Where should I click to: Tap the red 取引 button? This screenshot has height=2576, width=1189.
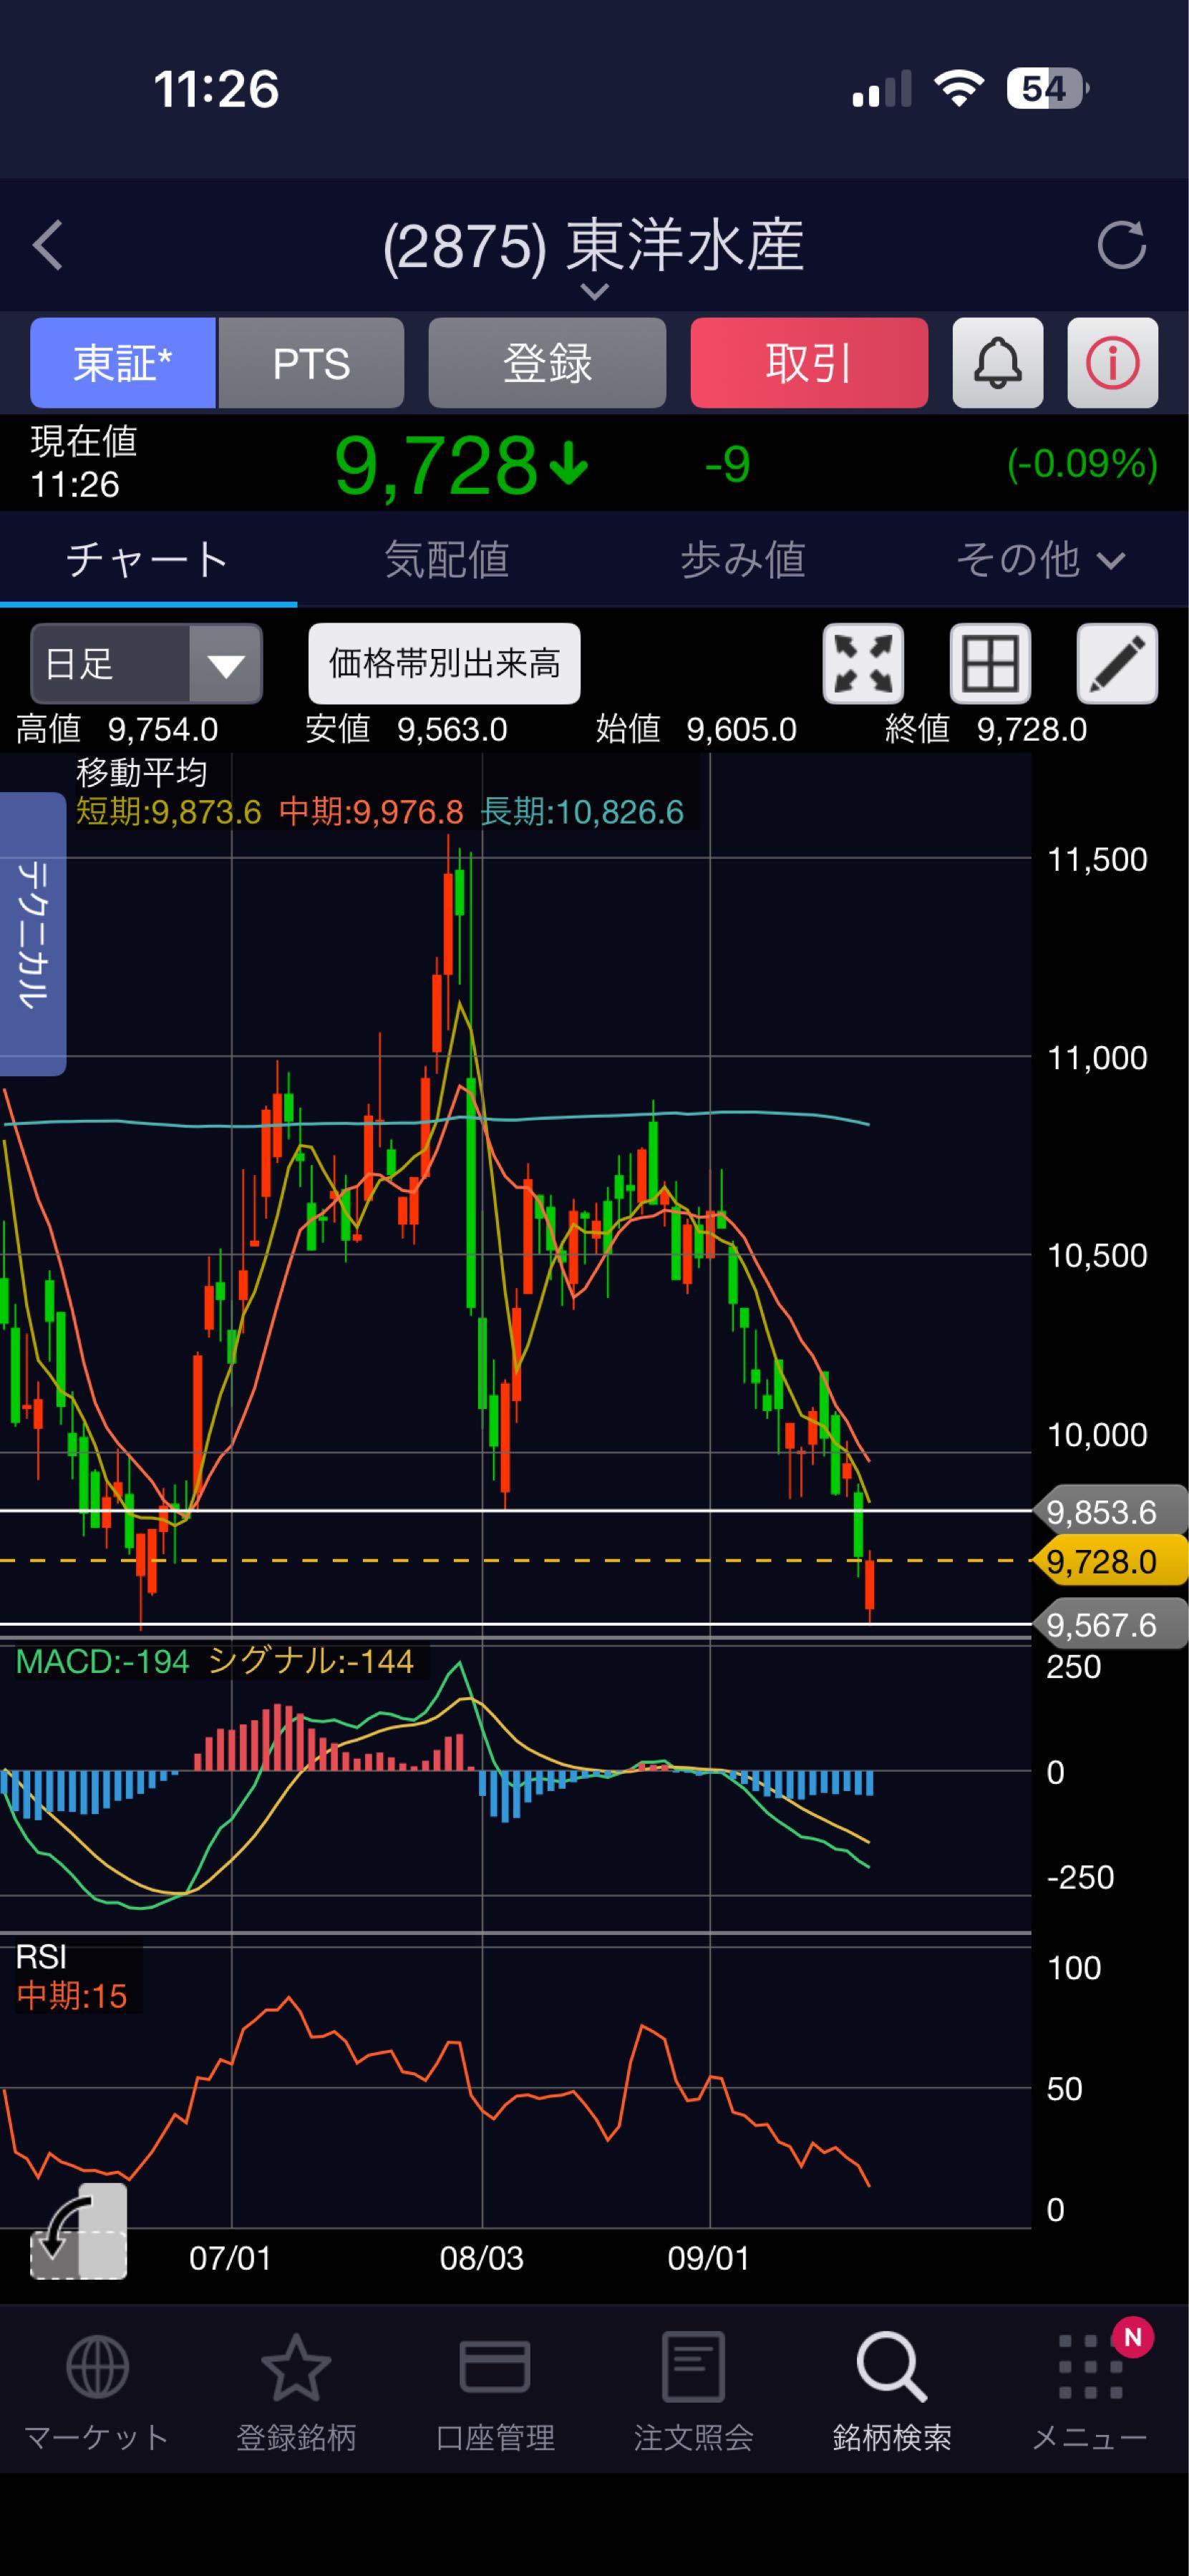[809, 363]
